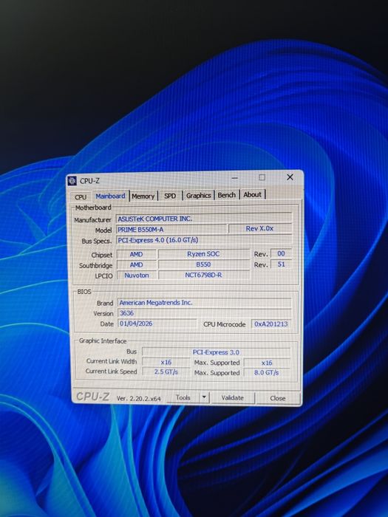Click the 2.5 GT/s current link speed

166,372
